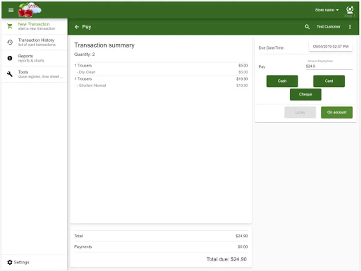The width and height of the screenshot is (361, 271).
Task: Select the Shorten/ Normal sub-item row
Action: click(x=161, y=86)
